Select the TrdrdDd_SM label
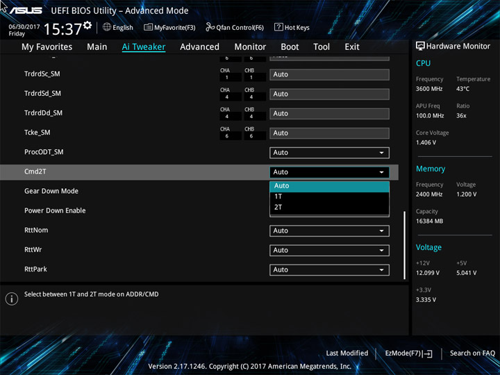Screen dimensions: 500x375 43,113
